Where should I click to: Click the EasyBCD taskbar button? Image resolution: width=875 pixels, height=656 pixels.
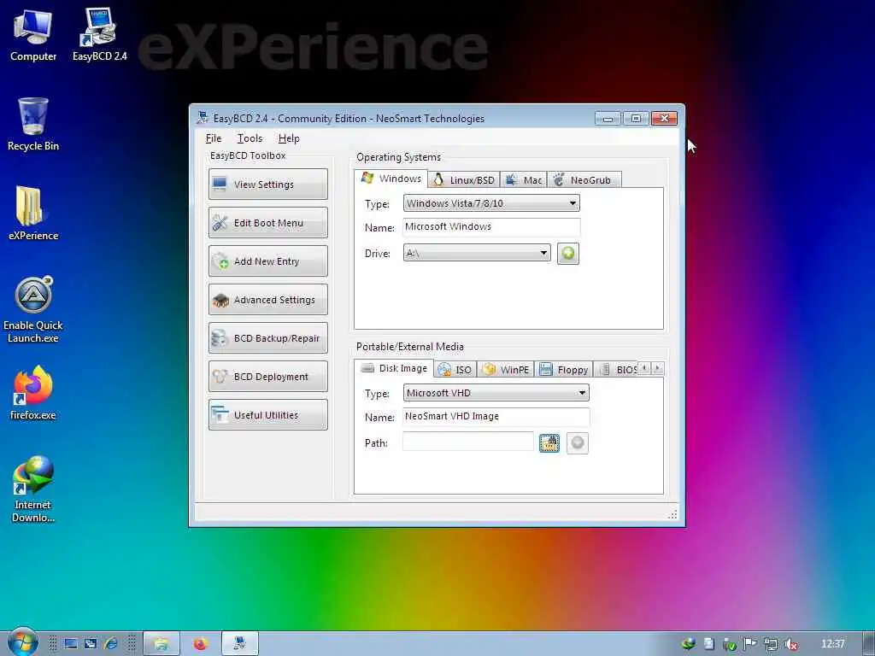click(240, 644)
